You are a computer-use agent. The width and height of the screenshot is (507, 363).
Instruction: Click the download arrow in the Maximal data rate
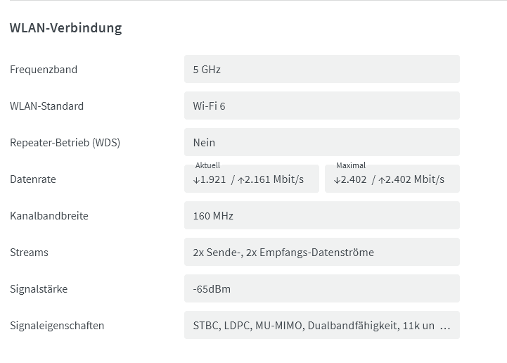(x=337, y=180)
